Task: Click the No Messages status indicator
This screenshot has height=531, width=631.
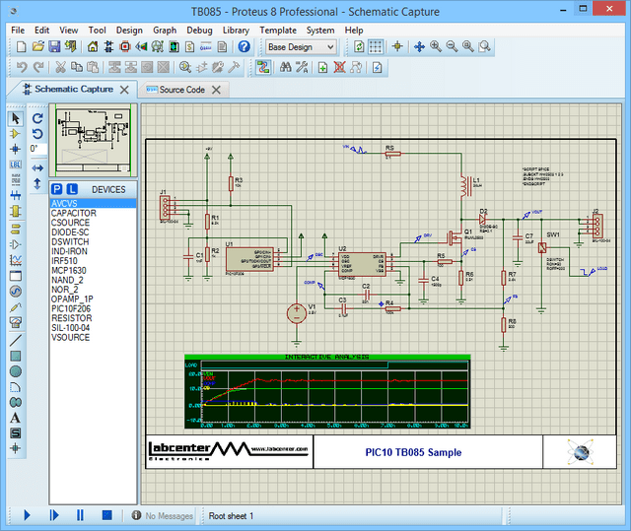Action: coord(163,515)
